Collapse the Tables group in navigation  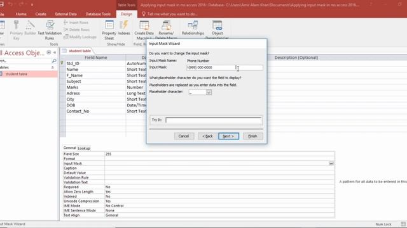pos(52,68)
